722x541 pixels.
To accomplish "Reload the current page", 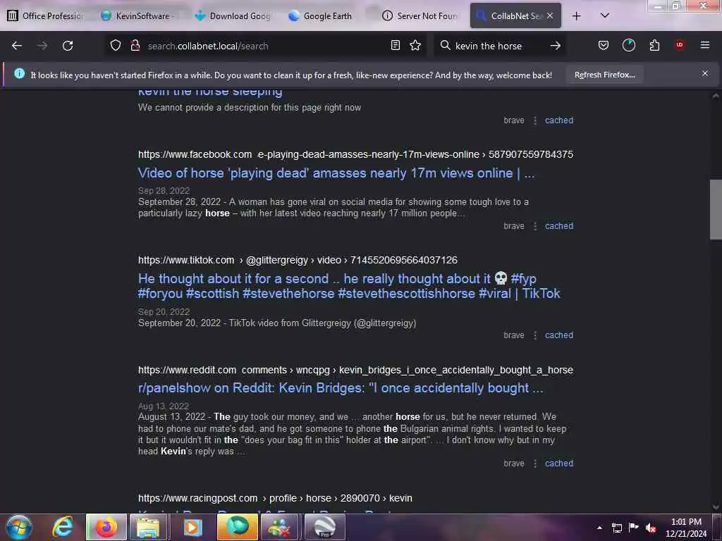I will point(68,46).
